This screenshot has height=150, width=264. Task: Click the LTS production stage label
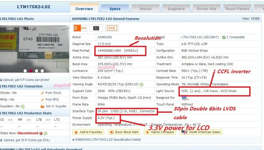(57, 120)
